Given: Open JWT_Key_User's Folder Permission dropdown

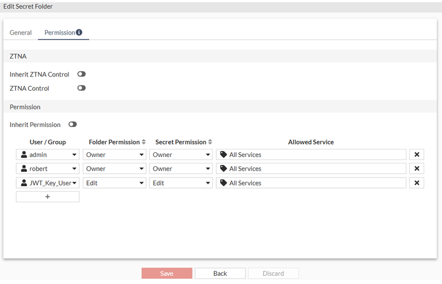Looking at the screenshot, I should point(114,183).
